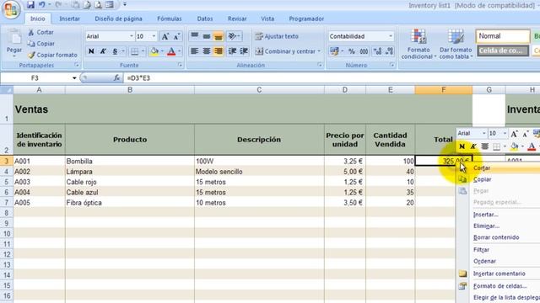Decrease indent in Alineación group
This screenshot has width=540, height=303.
point(233,51)
